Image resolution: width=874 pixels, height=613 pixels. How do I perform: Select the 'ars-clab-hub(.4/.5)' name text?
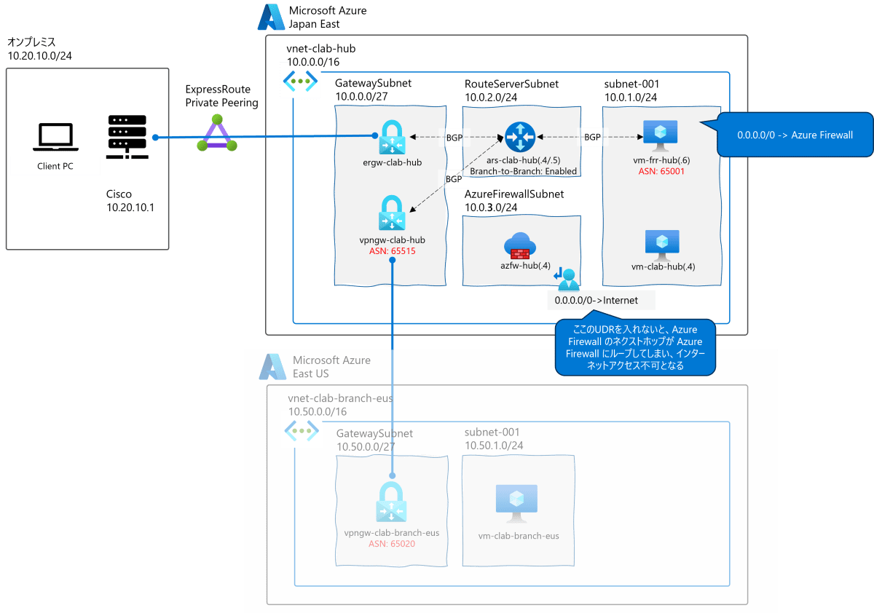[x=523, y=160]
